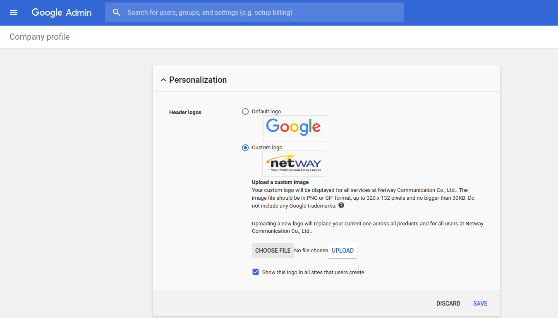Viewport: 558px width, 318px height.
Task: Click the help question mark icon
Action: (x=341, y=205)
